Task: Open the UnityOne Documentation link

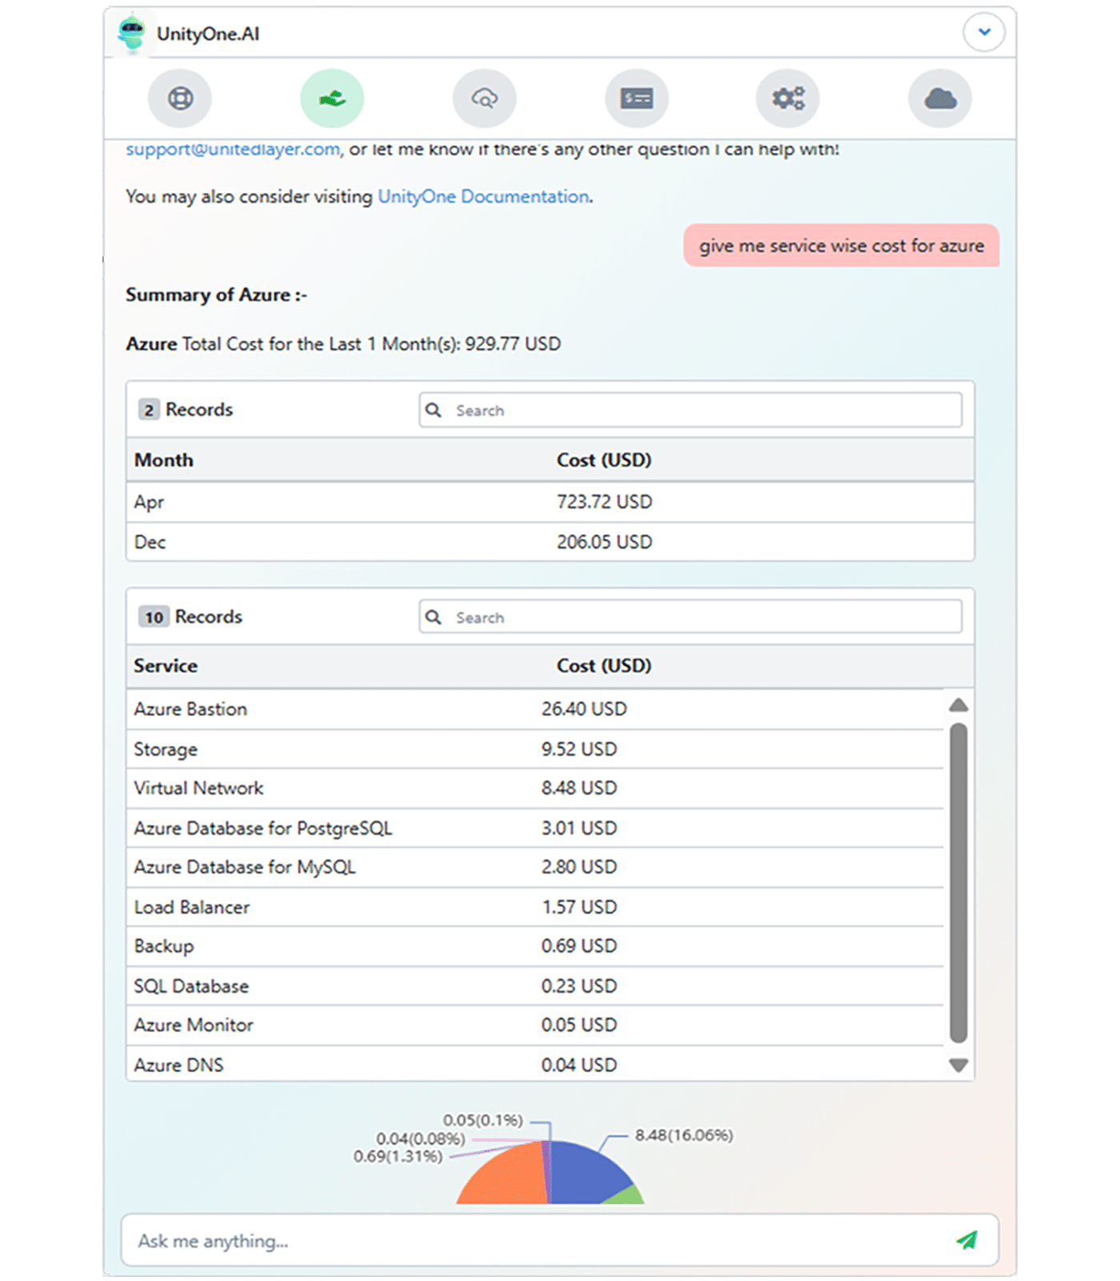Action: pyautogui.click(x=483, y=197)
